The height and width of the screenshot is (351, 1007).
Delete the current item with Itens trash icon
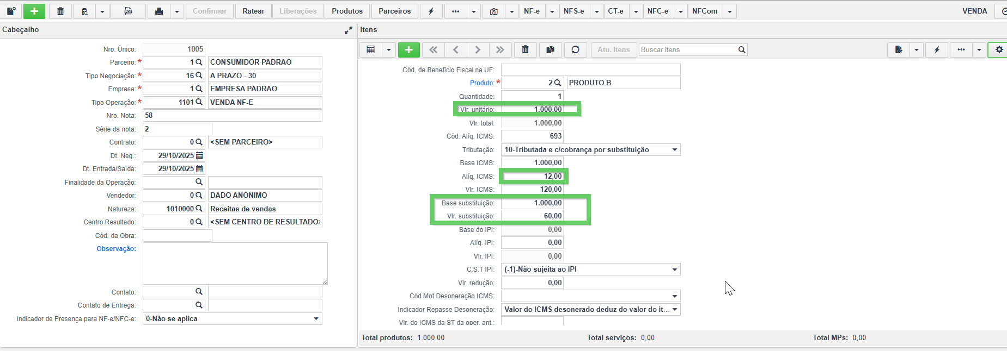coord(525,49)
